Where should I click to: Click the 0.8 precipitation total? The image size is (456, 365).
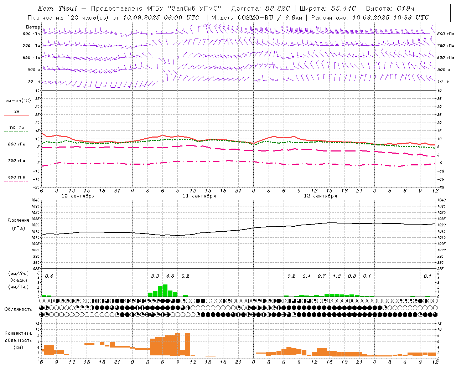(352, 276)
